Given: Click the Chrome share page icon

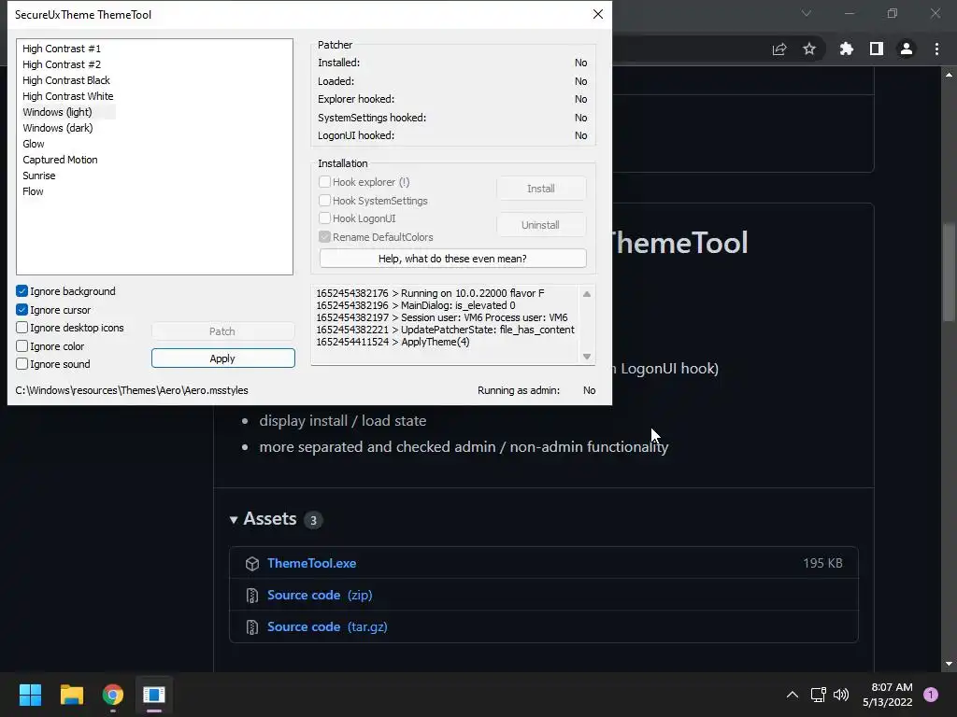Looking at the screenshot, I should (x=779, y=49).
